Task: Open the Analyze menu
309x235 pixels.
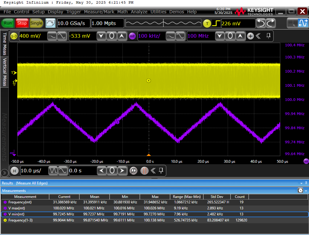Action: click(139, 12)
